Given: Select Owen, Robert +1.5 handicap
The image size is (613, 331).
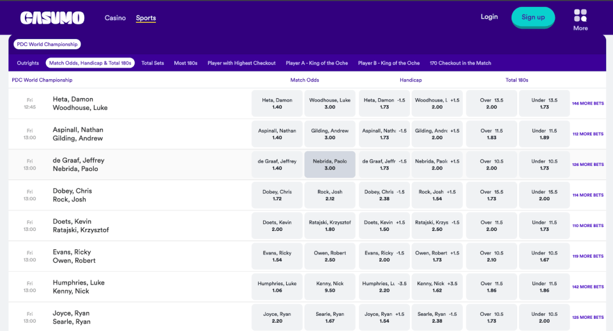Looking at the screenshot, I should click(437, 256).
